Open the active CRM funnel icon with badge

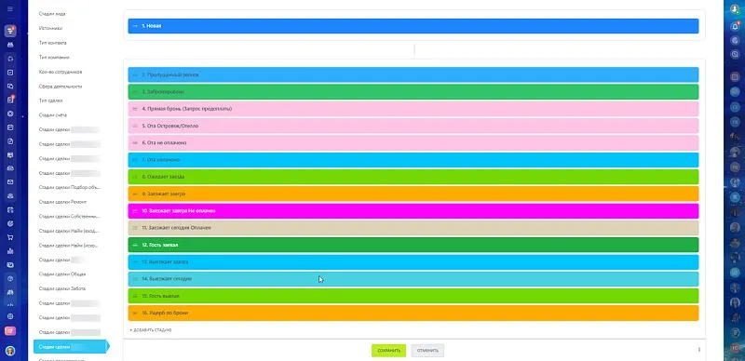(x=10, y=31)
